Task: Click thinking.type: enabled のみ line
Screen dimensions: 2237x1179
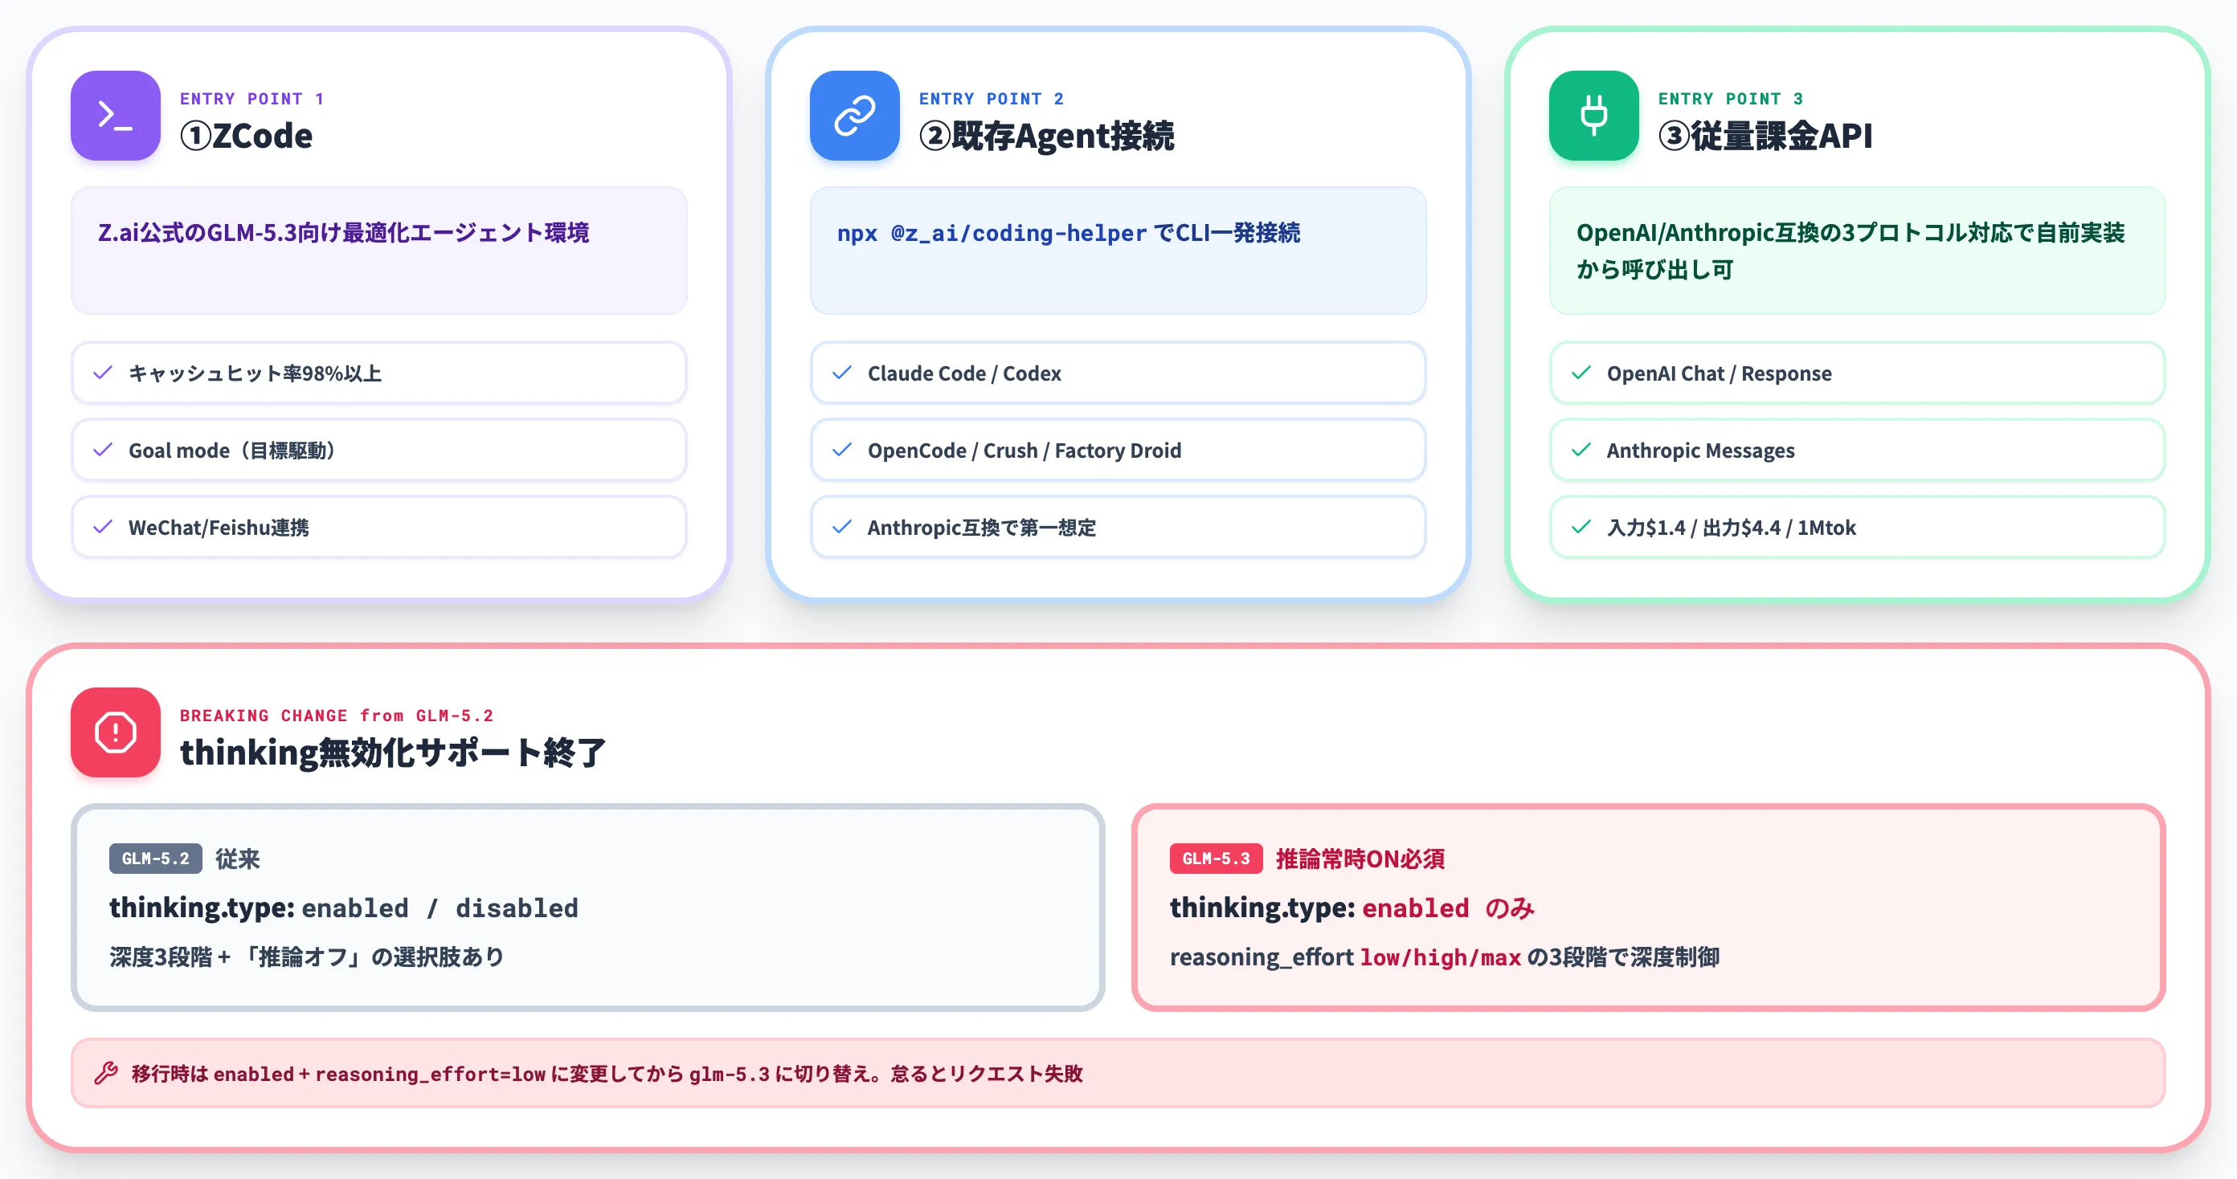Action: click(x=1352, y=908)
